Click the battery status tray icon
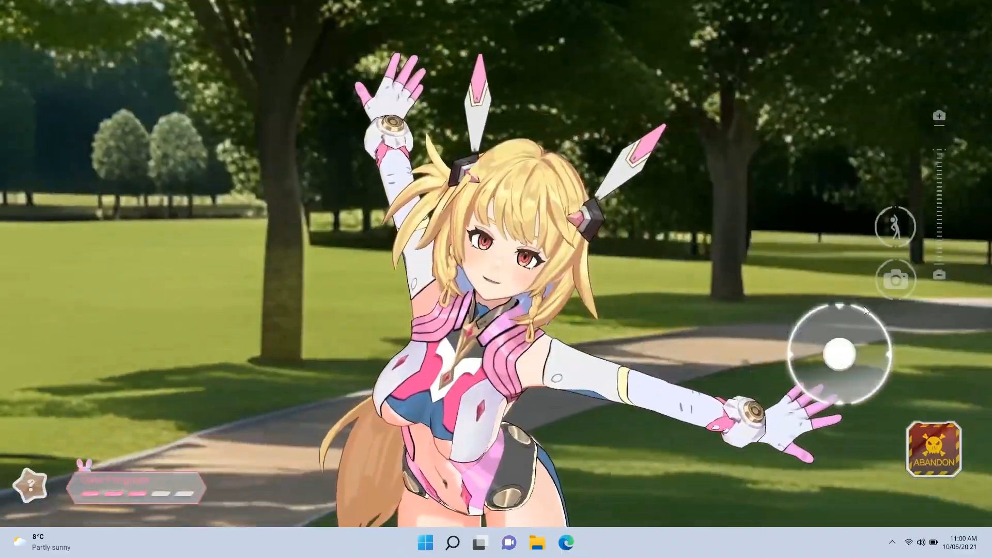This screenshot has width=992, height=558. tap(933, 542)
